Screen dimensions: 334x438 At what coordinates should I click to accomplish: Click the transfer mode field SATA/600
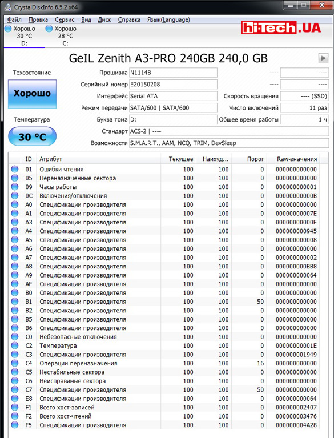point(173,108)
